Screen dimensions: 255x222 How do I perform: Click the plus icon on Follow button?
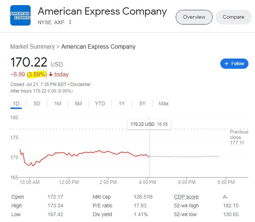click(227, 64)
